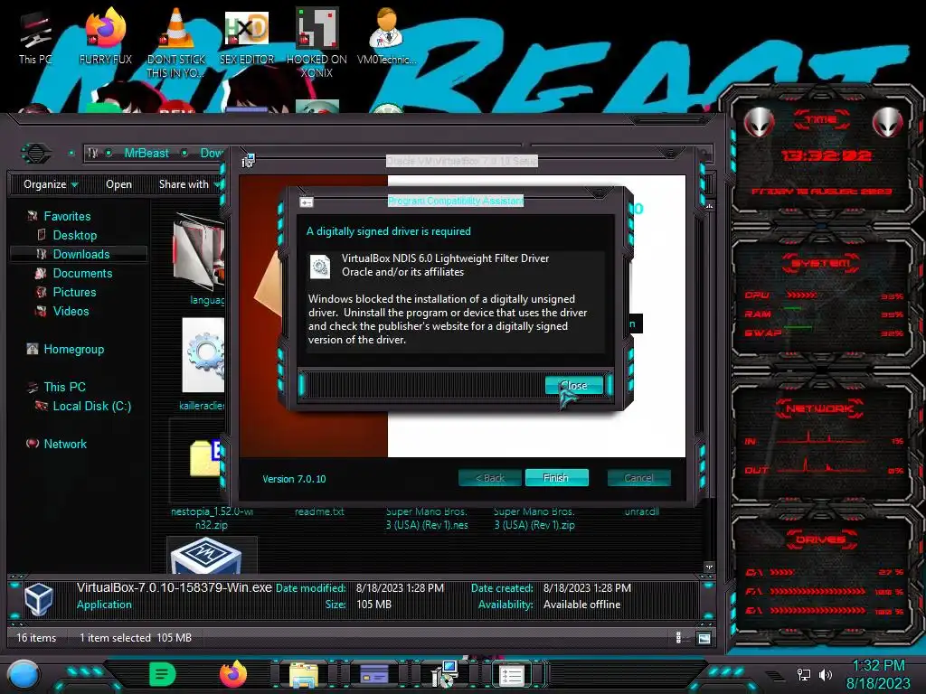Click the DRIVES gadget header
Viewport: 926px width, 694px height.
point(819,539)
